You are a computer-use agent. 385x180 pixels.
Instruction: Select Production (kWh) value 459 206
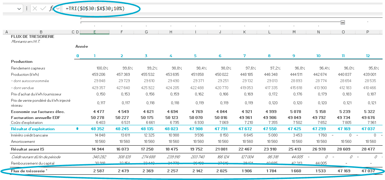pyautogui.click(x=99, y=74)
